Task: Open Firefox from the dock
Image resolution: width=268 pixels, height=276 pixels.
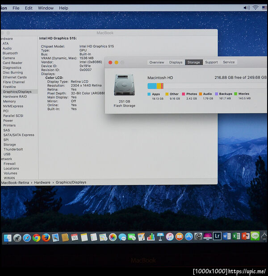Action: pos(46,238)
